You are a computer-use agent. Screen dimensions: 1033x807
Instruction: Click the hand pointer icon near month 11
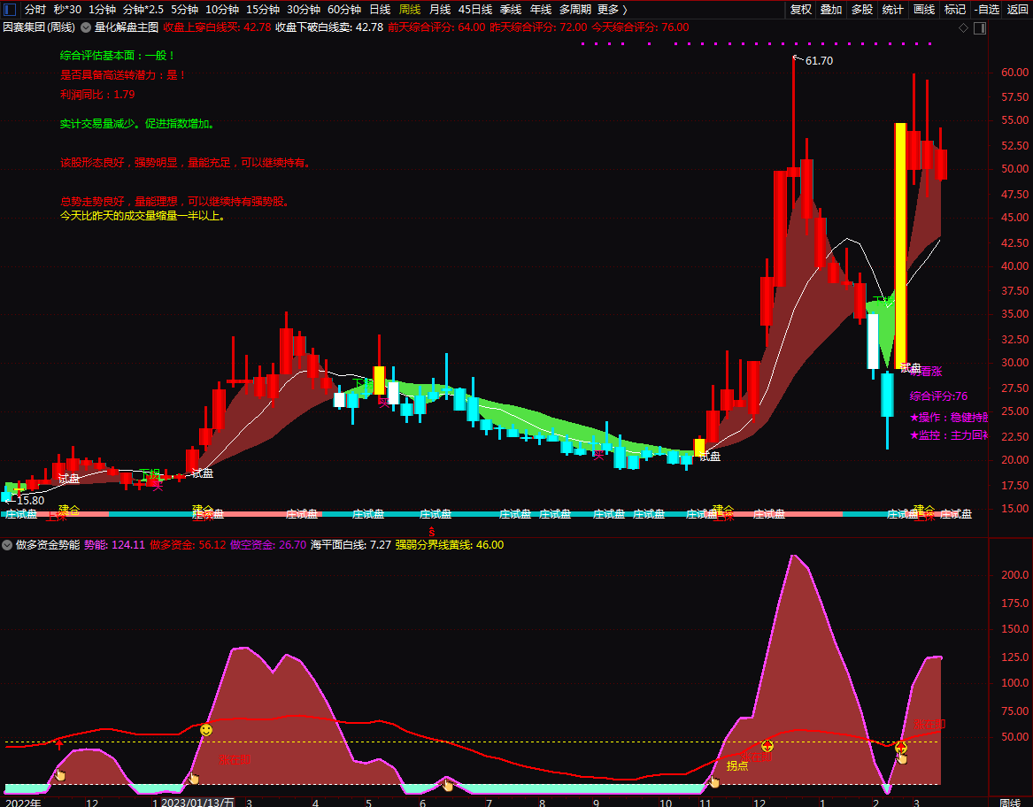[714, 781]
